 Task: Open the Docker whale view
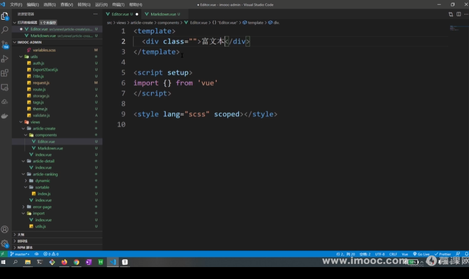point(5,116)
